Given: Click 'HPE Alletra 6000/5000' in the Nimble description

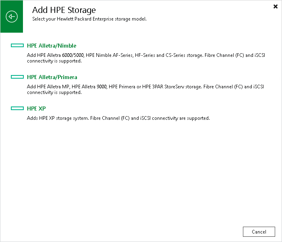Looking at the screenshot, I should coord(60,55).
